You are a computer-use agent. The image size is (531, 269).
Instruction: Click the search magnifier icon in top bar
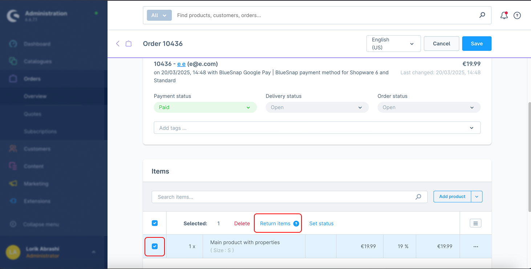482,15
